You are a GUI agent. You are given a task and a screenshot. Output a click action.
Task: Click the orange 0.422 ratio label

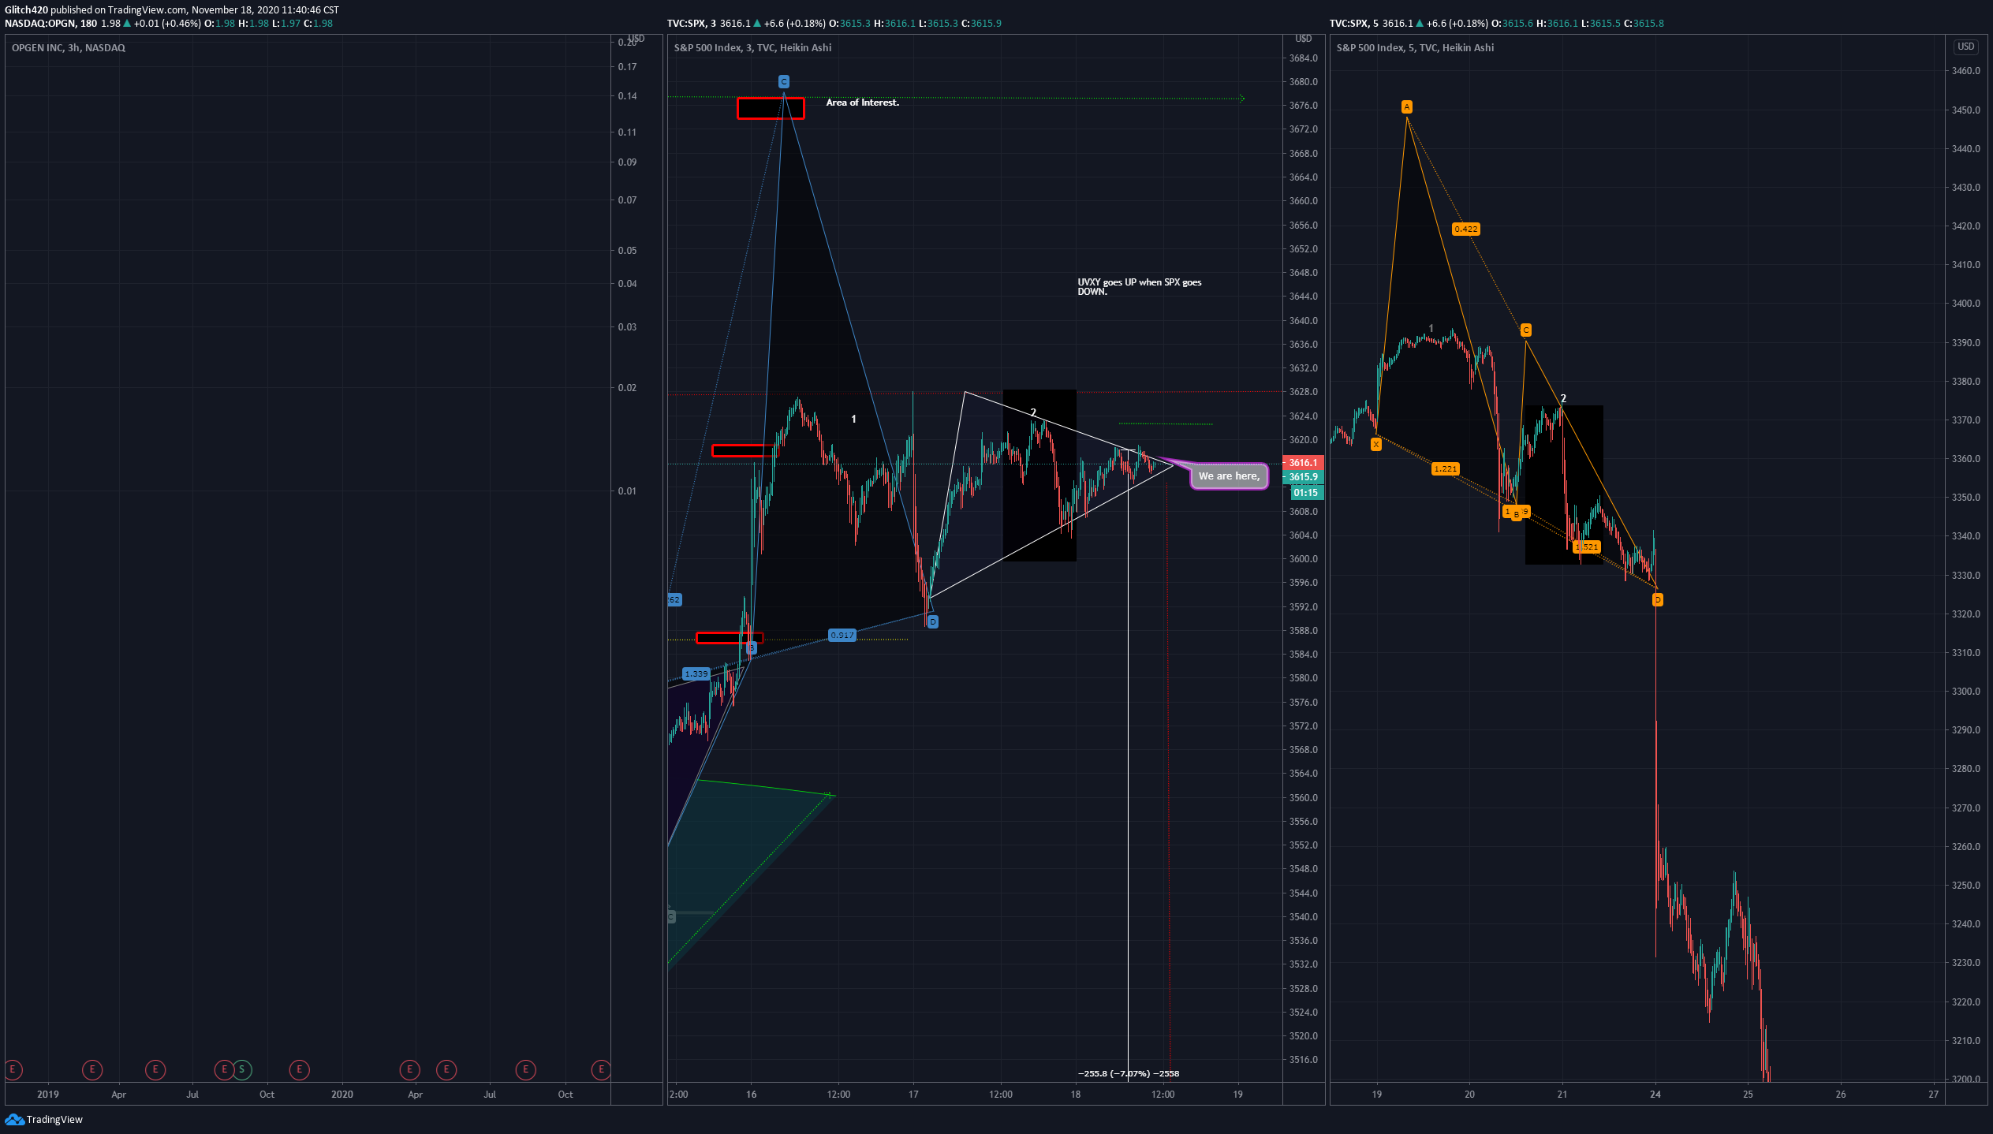1465,229
